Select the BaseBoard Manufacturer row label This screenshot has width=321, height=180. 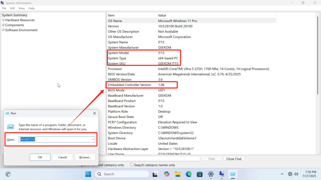pyautogui.click(x=126, y=96)
